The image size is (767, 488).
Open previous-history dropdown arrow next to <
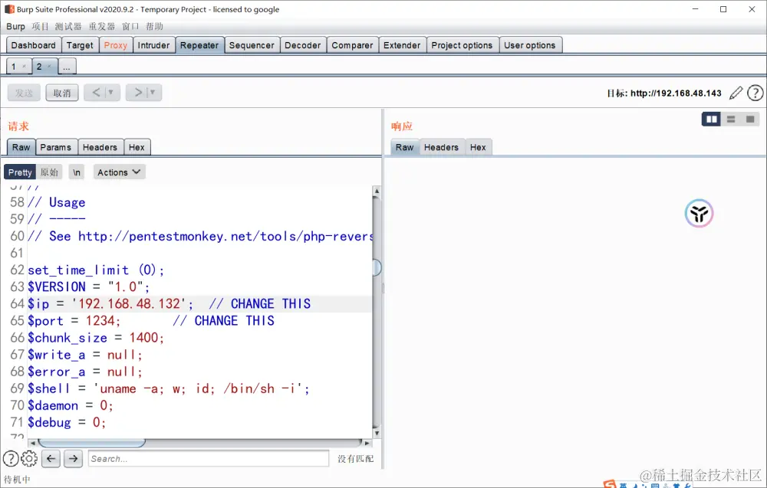110,93
